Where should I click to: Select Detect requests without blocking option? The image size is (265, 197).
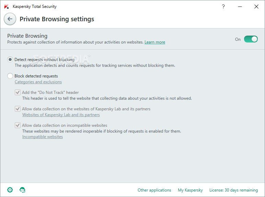(x=10, y=60)
